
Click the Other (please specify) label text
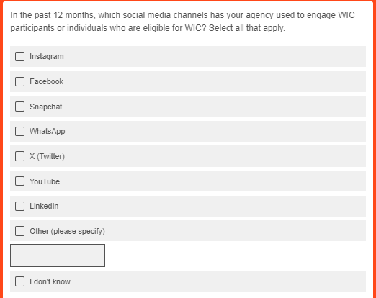(x=67, y=231)
